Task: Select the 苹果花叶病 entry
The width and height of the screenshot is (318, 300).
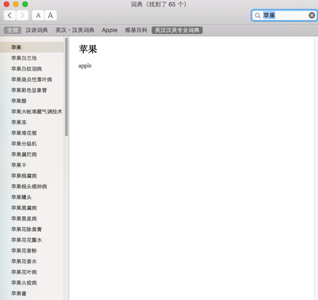Action: coord(32,272)
